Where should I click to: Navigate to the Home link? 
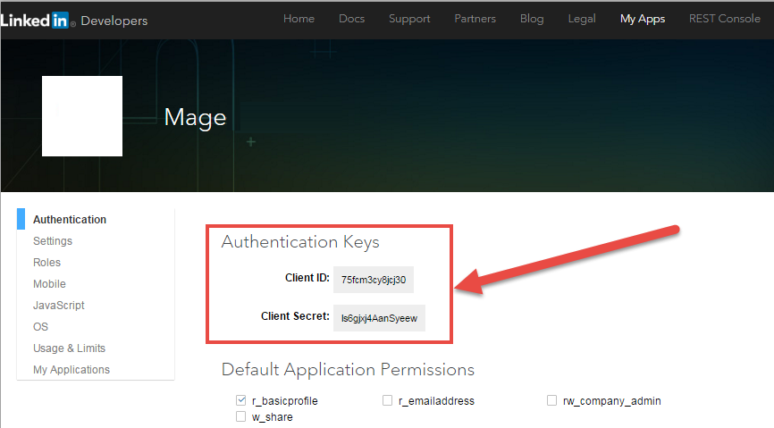299,19
